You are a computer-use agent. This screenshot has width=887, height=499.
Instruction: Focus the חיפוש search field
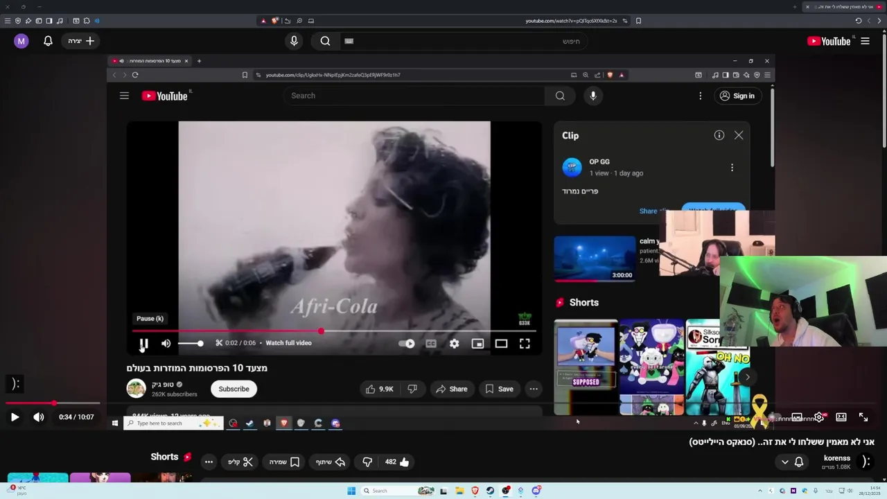point(464,41)
